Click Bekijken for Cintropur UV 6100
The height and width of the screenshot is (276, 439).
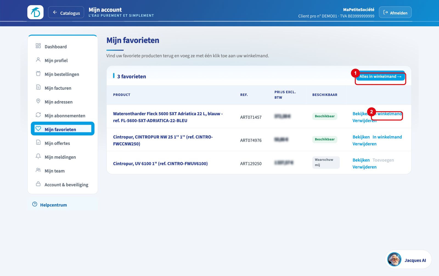coord(361,160)
